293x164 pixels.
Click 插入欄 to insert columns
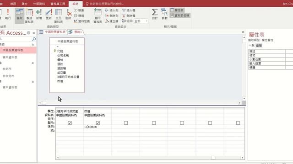tap(129, 10)
